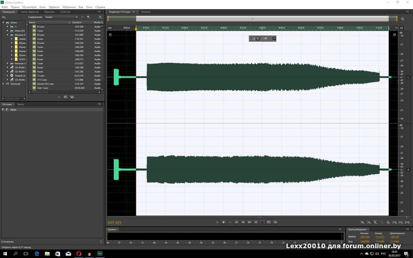Click the HUD volume gain knob
Screen dimensions: 413x258
point(258,38)
